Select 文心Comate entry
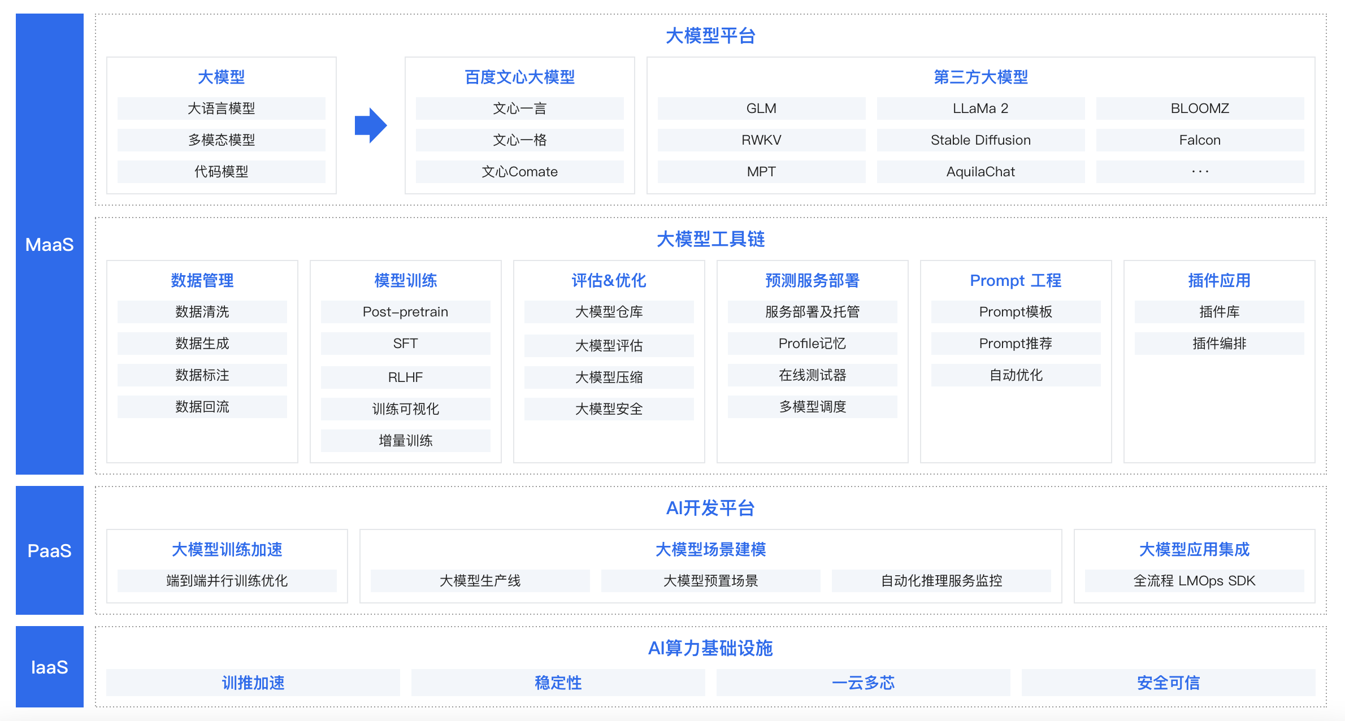The width and height of the screenshot is (1345, 721). tap(520, 172)
